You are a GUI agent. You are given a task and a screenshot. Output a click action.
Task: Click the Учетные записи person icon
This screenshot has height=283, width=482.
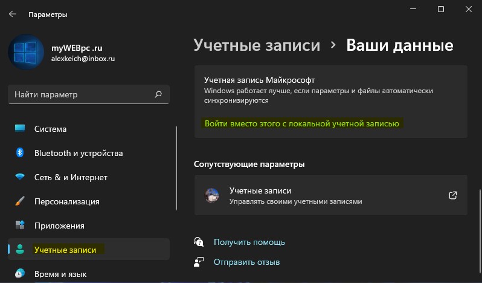point(20,249)
